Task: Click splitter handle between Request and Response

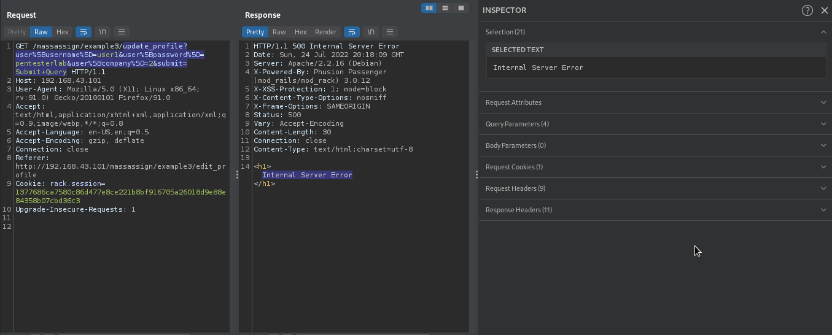Action: (x=237, y=175)
